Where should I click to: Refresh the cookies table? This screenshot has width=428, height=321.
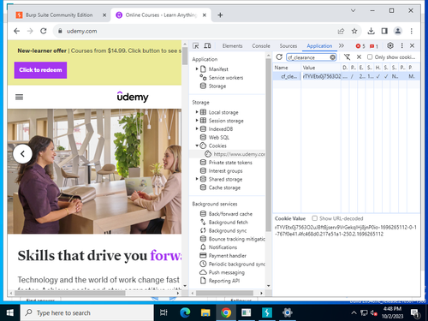(279, 57)
